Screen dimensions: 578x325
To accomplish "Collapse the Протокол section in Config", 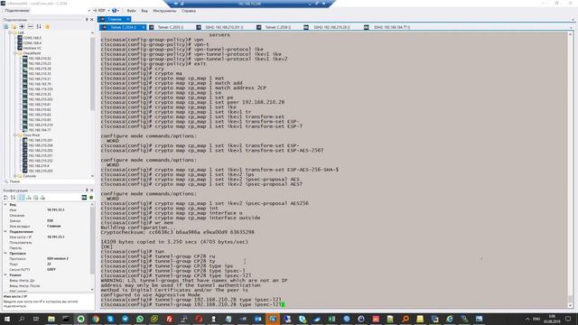I will coord(5,254).
